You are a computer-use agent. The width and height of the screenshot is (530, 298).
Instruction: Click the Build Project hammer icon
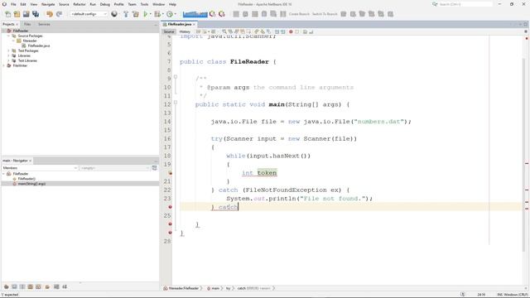click(126, 14)
